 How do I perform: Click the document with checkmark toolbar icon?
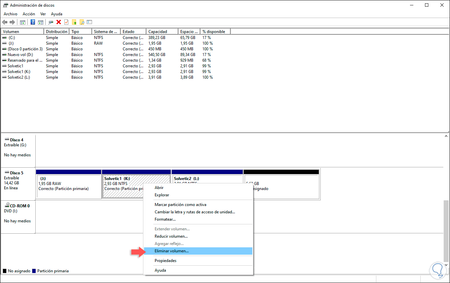click(66, 22)
